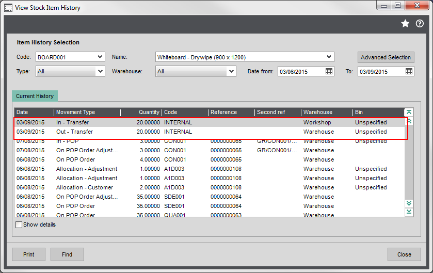The width and height of the screenshot is (433, 273).
Task: Sort by Quantity column header
Action: tap(141, 112)
